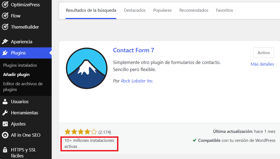Click the Plugins plug icon
The height and width of the screenshot is (159, 280).
pyautogui.click(x=5, y=53)
